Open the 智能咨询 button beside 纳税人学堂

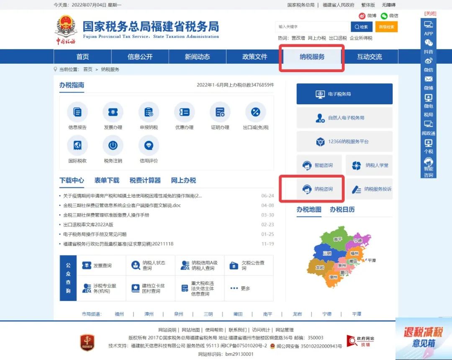319,165
